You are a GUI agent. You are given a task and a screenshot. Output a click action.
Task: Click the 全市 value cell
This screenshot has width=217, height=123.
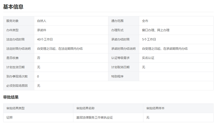coord(145,21)
